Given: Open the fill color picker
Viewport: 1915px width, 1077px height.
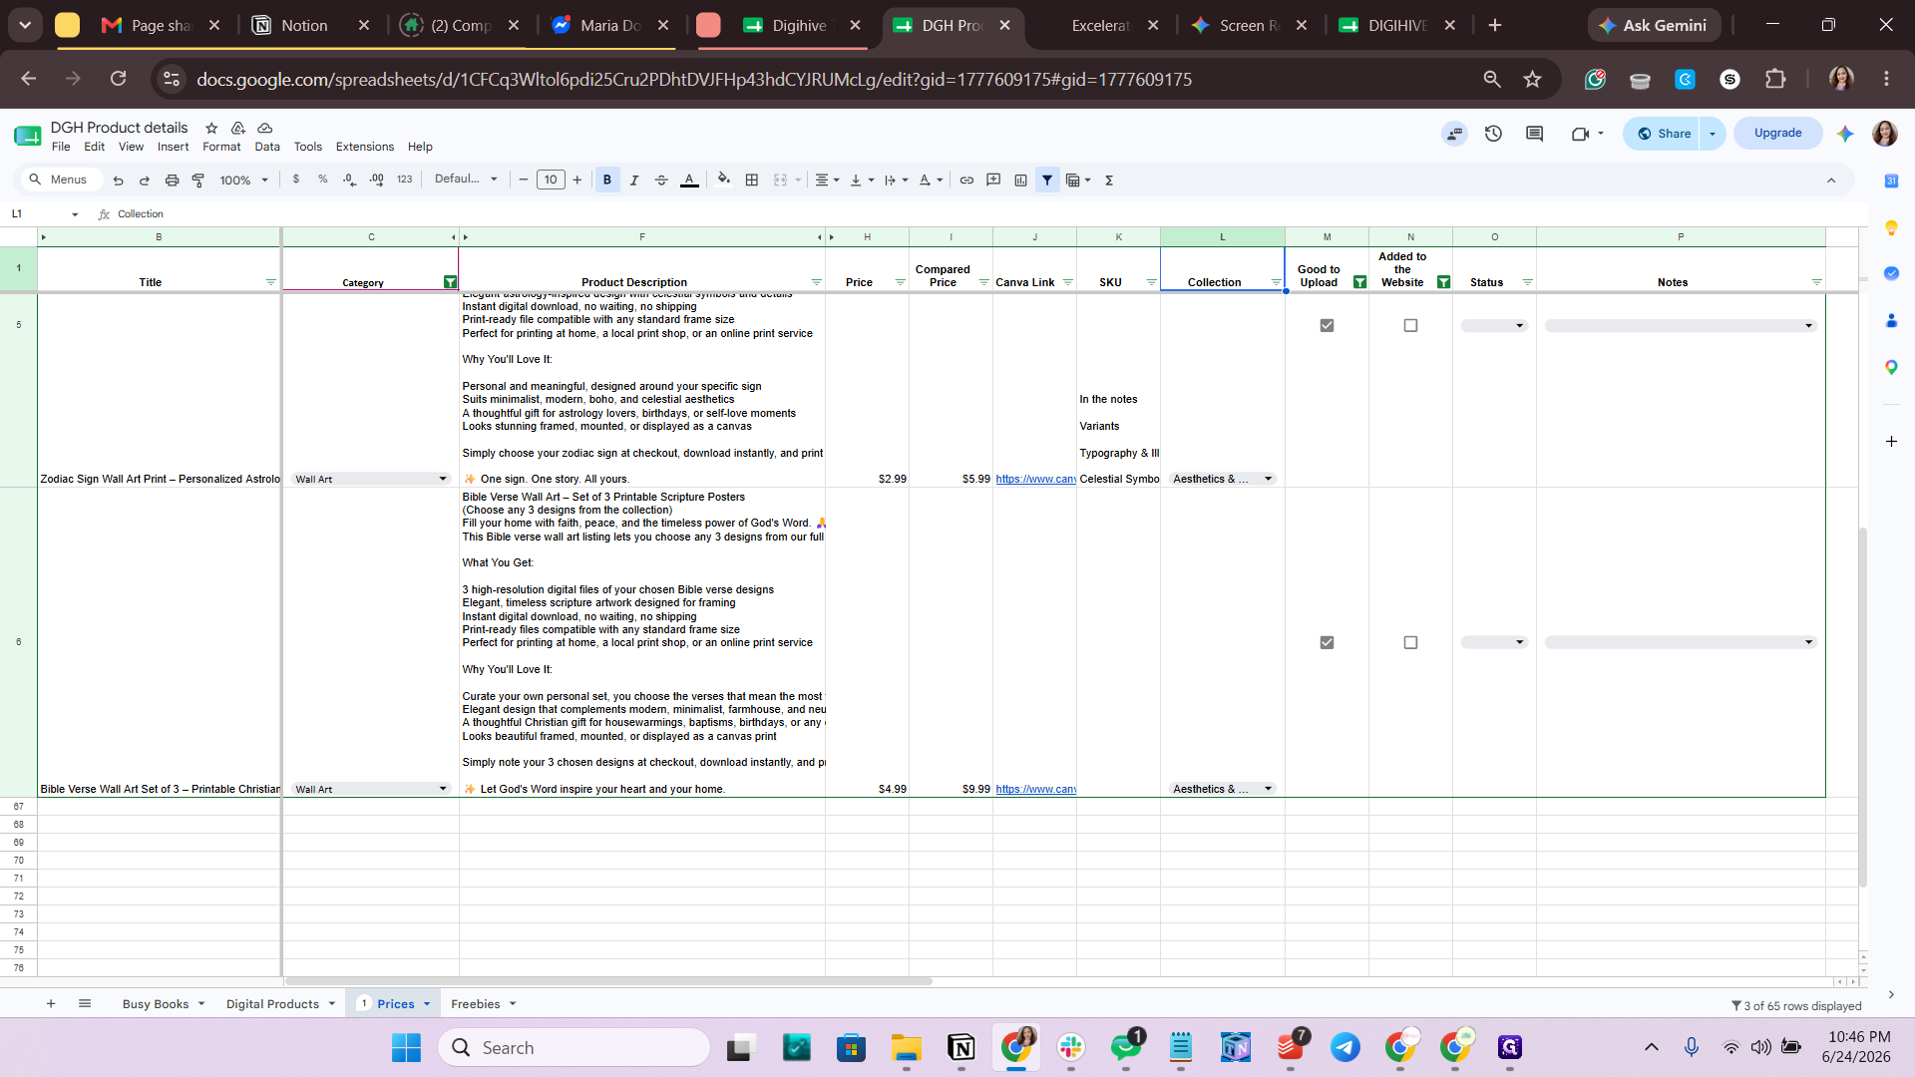Looking at the screenshot, I should pos(724,179).
